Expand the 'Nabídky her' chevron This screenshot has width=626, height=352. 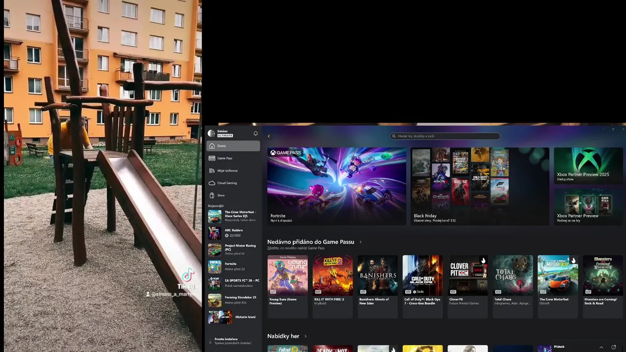pos(306,336)
